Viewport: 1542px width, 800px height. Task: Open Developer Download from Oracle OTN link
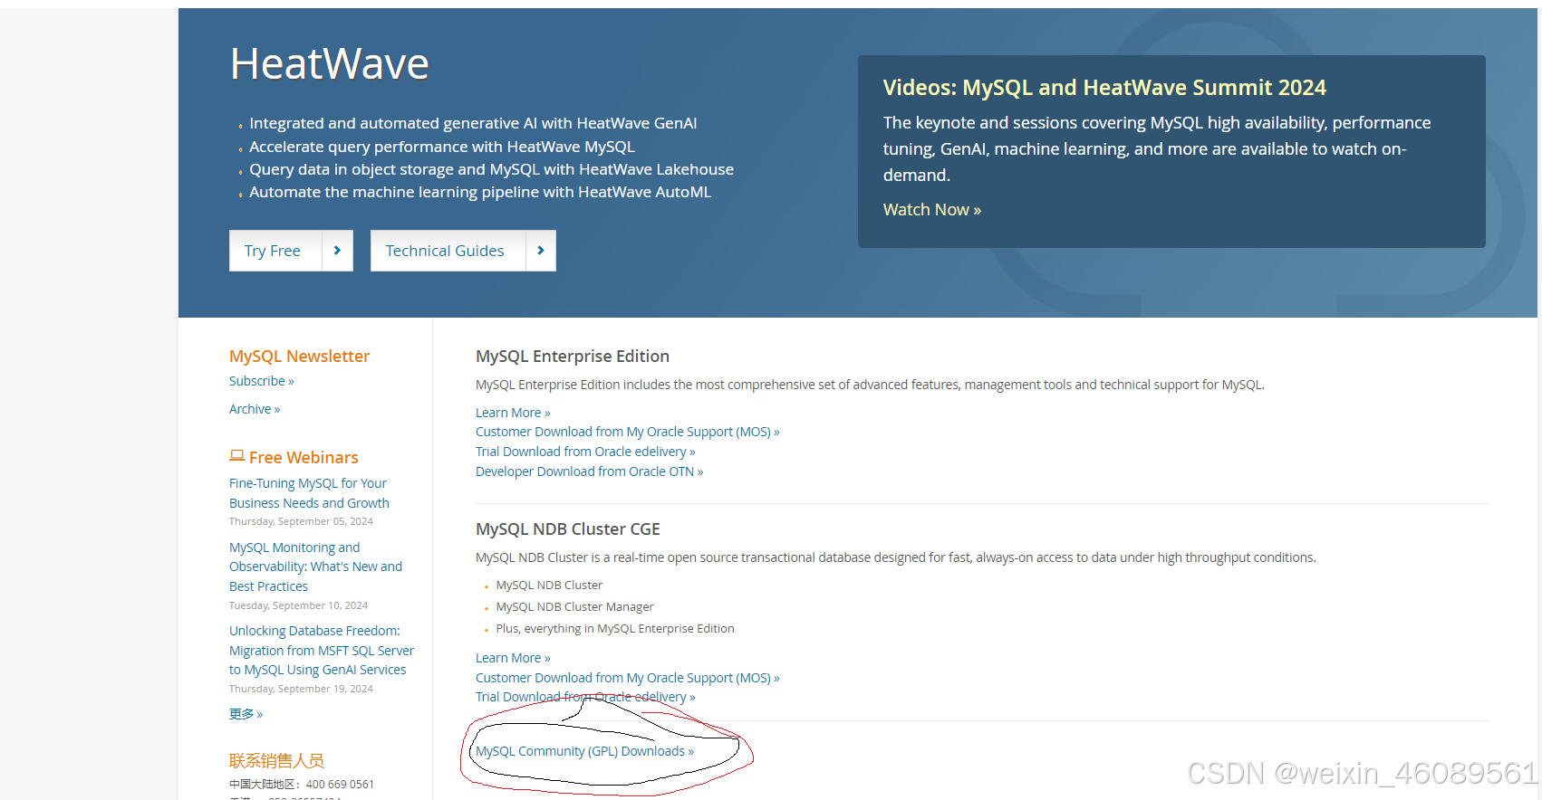pos(589,471)
